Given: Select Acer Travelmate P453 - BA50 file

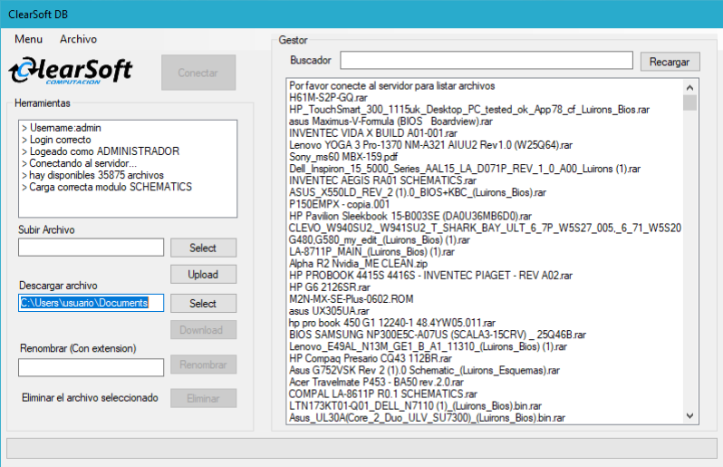Looking at the screenshot, I should click(376, 383).
